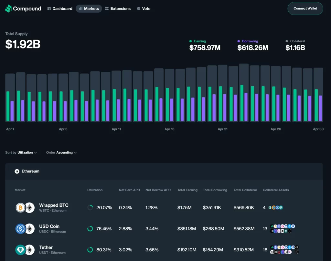Viewport: 331px width, 261px height.
Task: Click the Total Earning column header
Action: pos(187,190)
